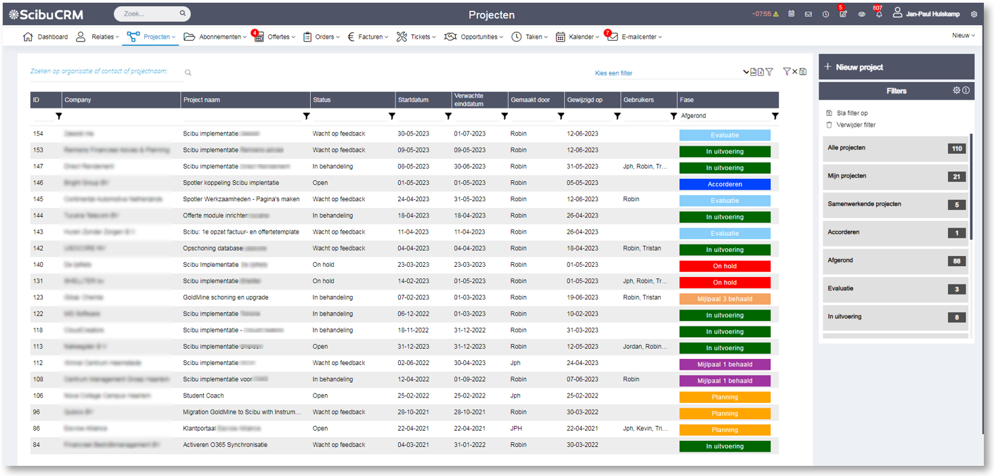Image resolution: width=994 pixels, height=476 pixels.
Task: Select the 'Alle projecten' filter
Action: pos(896,148)
